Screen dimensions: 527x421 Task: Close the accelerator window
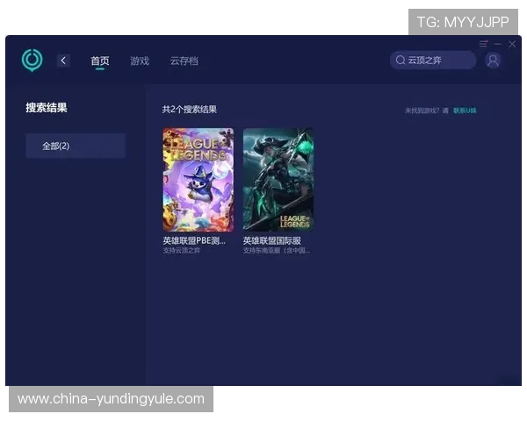click(512, 44)
